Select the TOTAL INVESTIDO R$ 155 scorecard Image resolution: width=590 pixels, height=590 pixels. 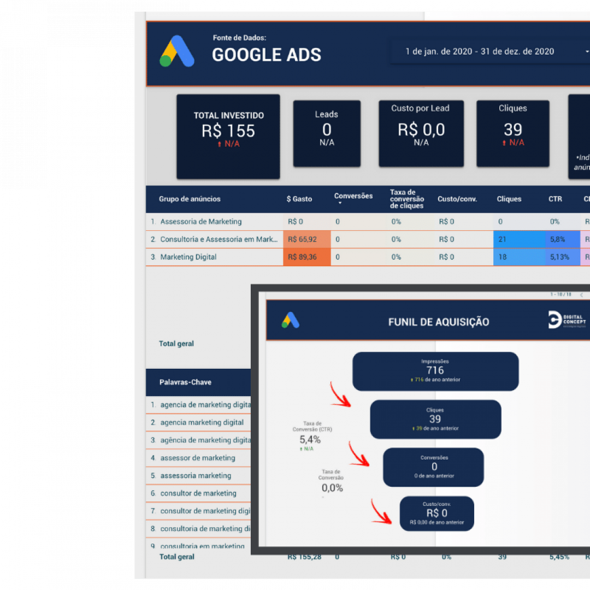[228, 137]
